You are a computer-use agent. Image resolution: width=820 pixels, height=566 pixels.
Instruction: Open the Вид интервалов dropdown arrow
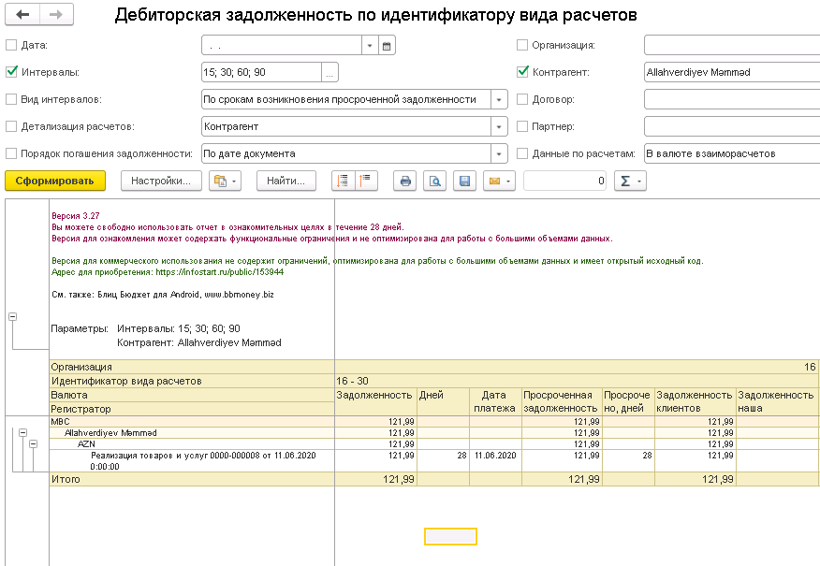click(499, 100)
